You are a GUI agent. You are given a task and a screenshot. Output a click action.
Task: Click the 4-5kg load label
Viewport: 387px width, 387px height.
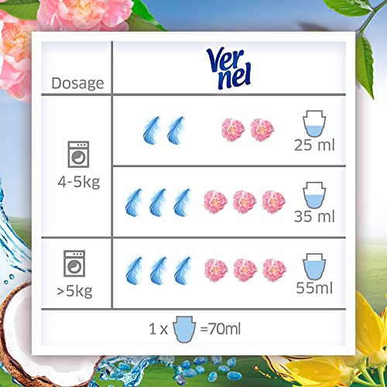point(79,182)
